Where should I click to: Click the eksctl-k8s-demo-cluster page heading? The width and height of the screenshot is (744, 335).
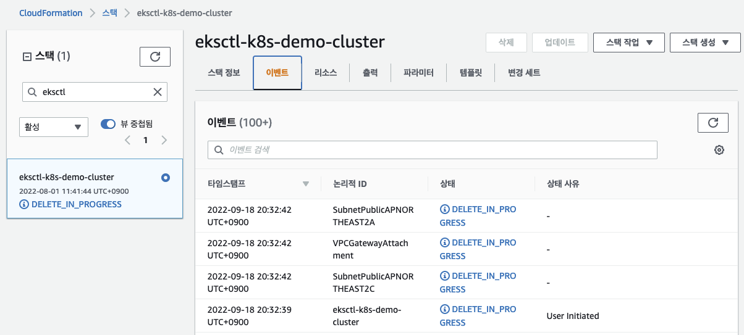(x=290, y=42)
